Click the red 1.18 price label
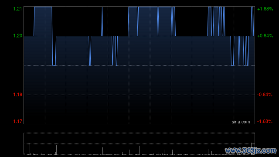The image size is (279, 157). coord(17,95)
